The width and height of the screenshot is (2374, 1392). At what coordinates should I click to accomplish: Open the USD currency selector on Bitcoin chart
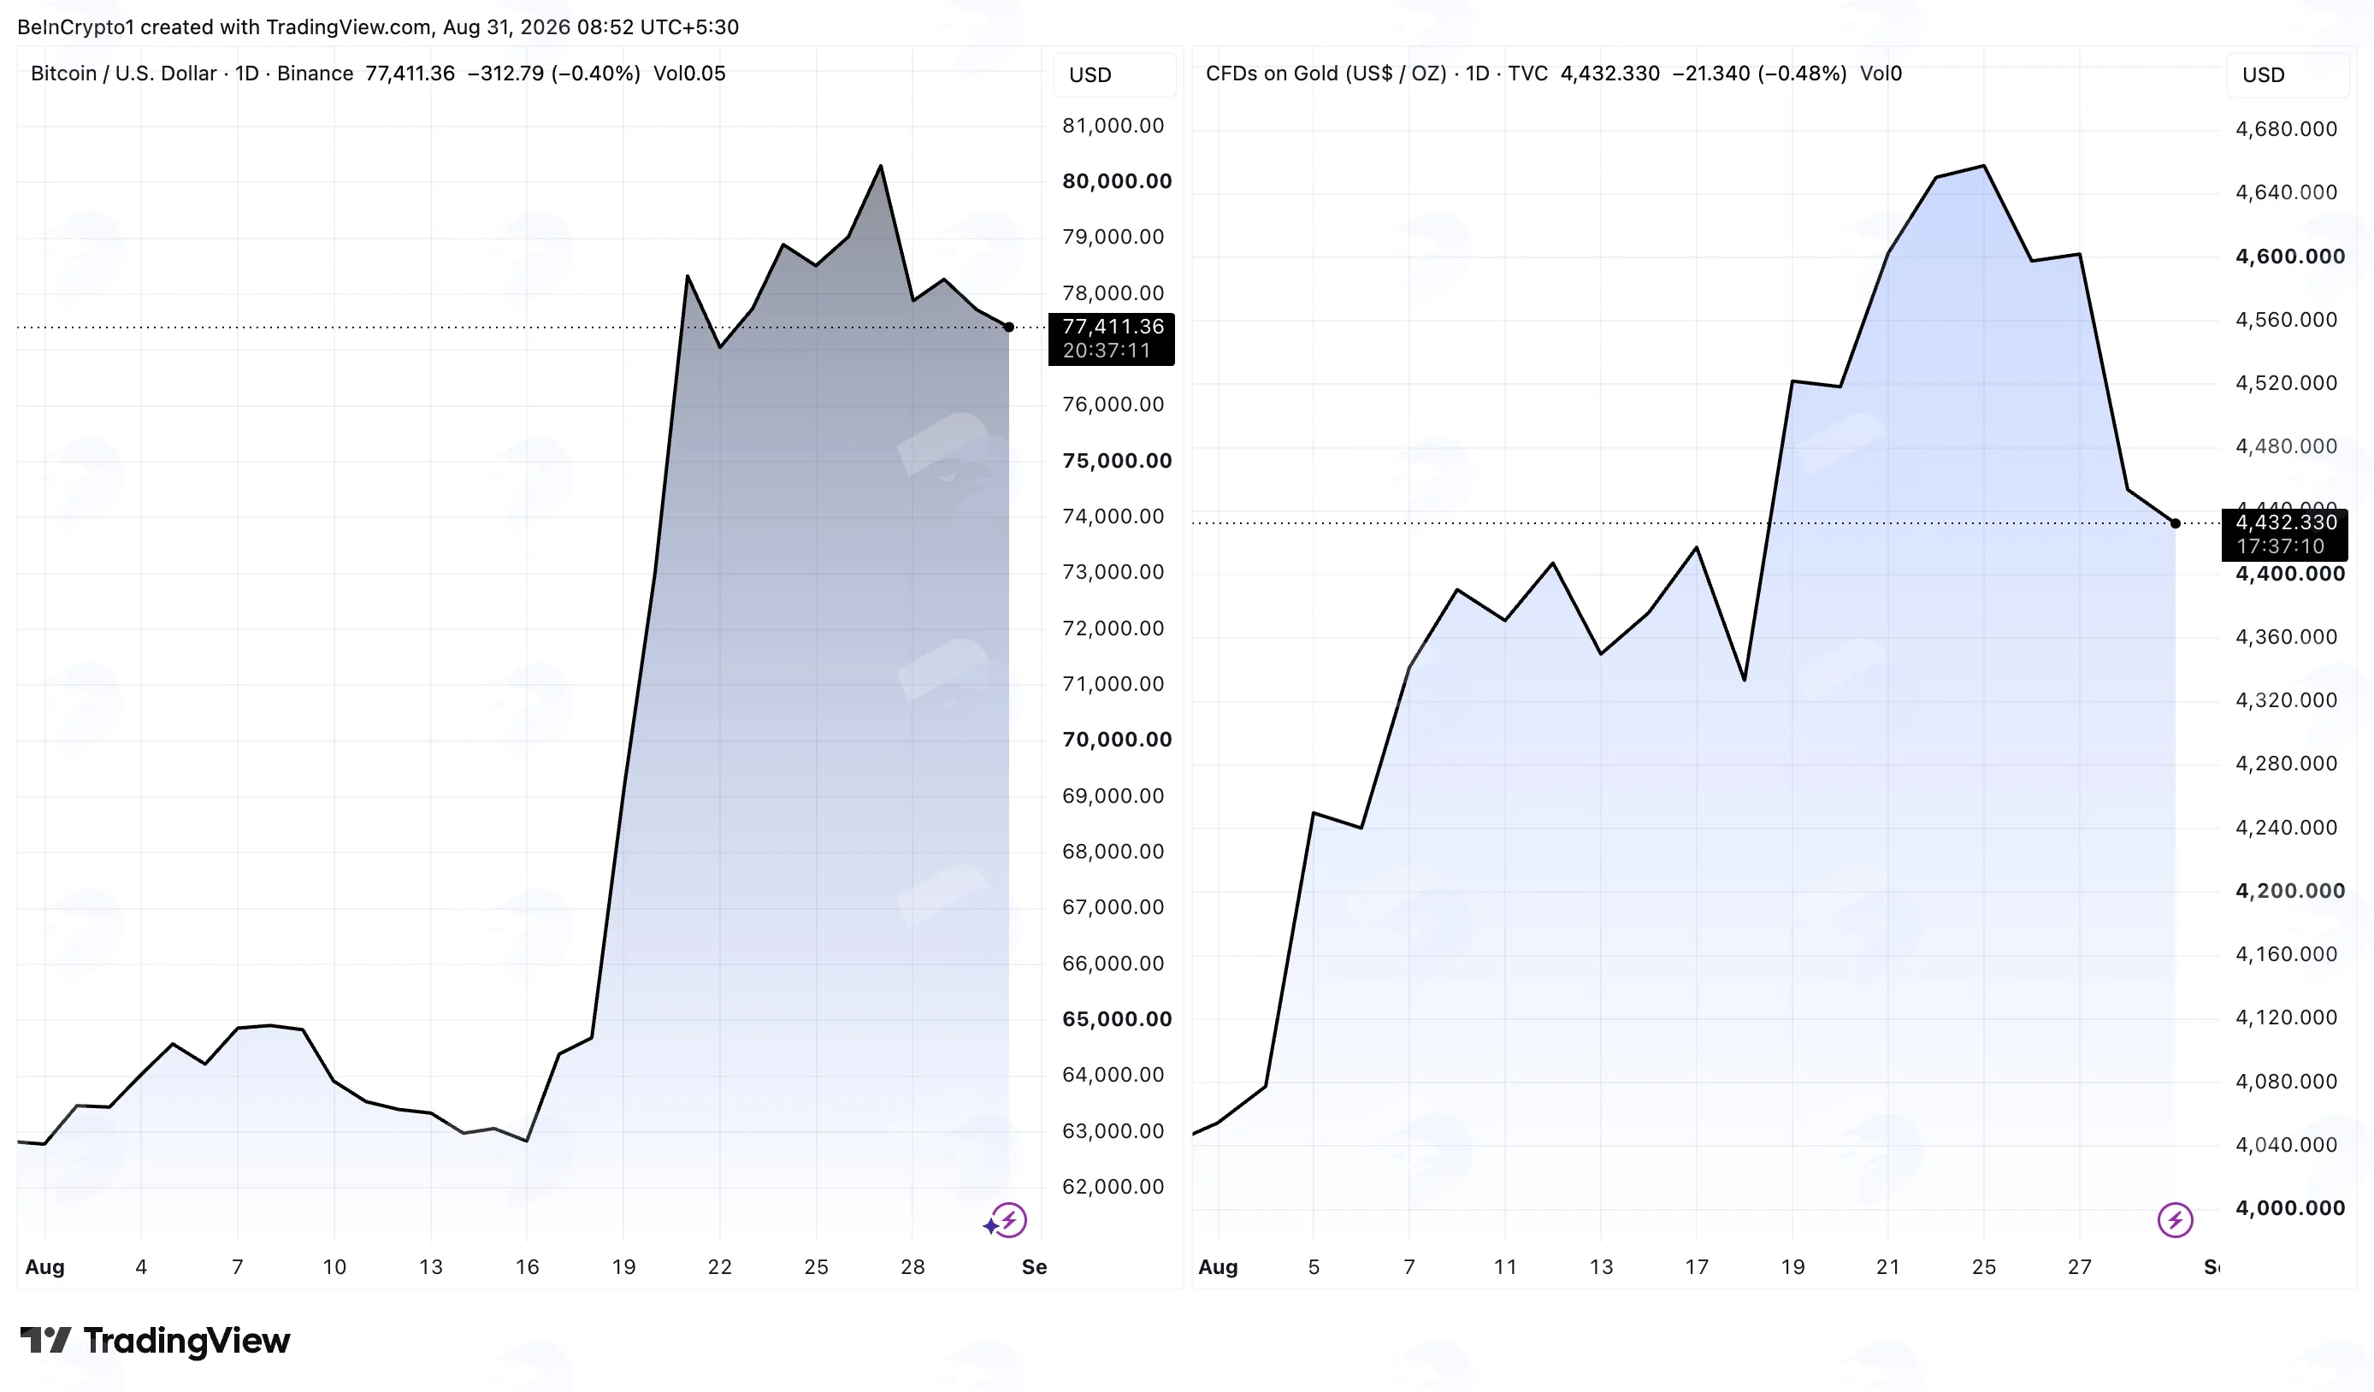click(x=1113, y=74)
